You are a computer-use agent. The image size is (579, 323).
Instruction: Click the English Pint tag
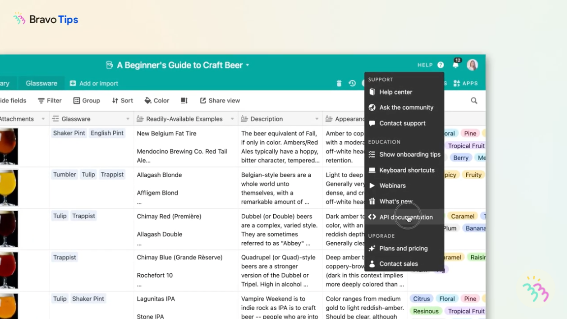click(x=107, y=133)
